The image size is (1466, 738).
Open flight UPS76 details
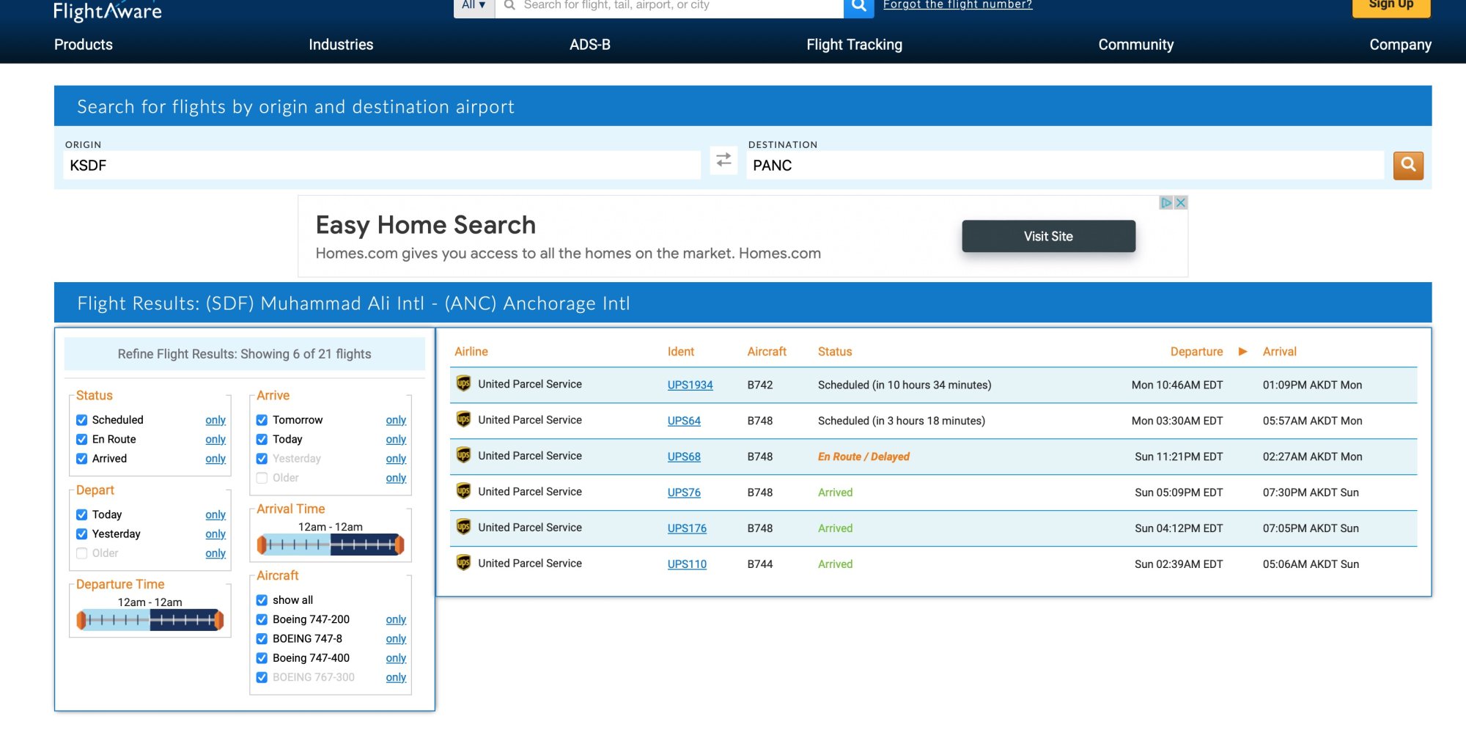pyautogui.click(x=684, y=492)
